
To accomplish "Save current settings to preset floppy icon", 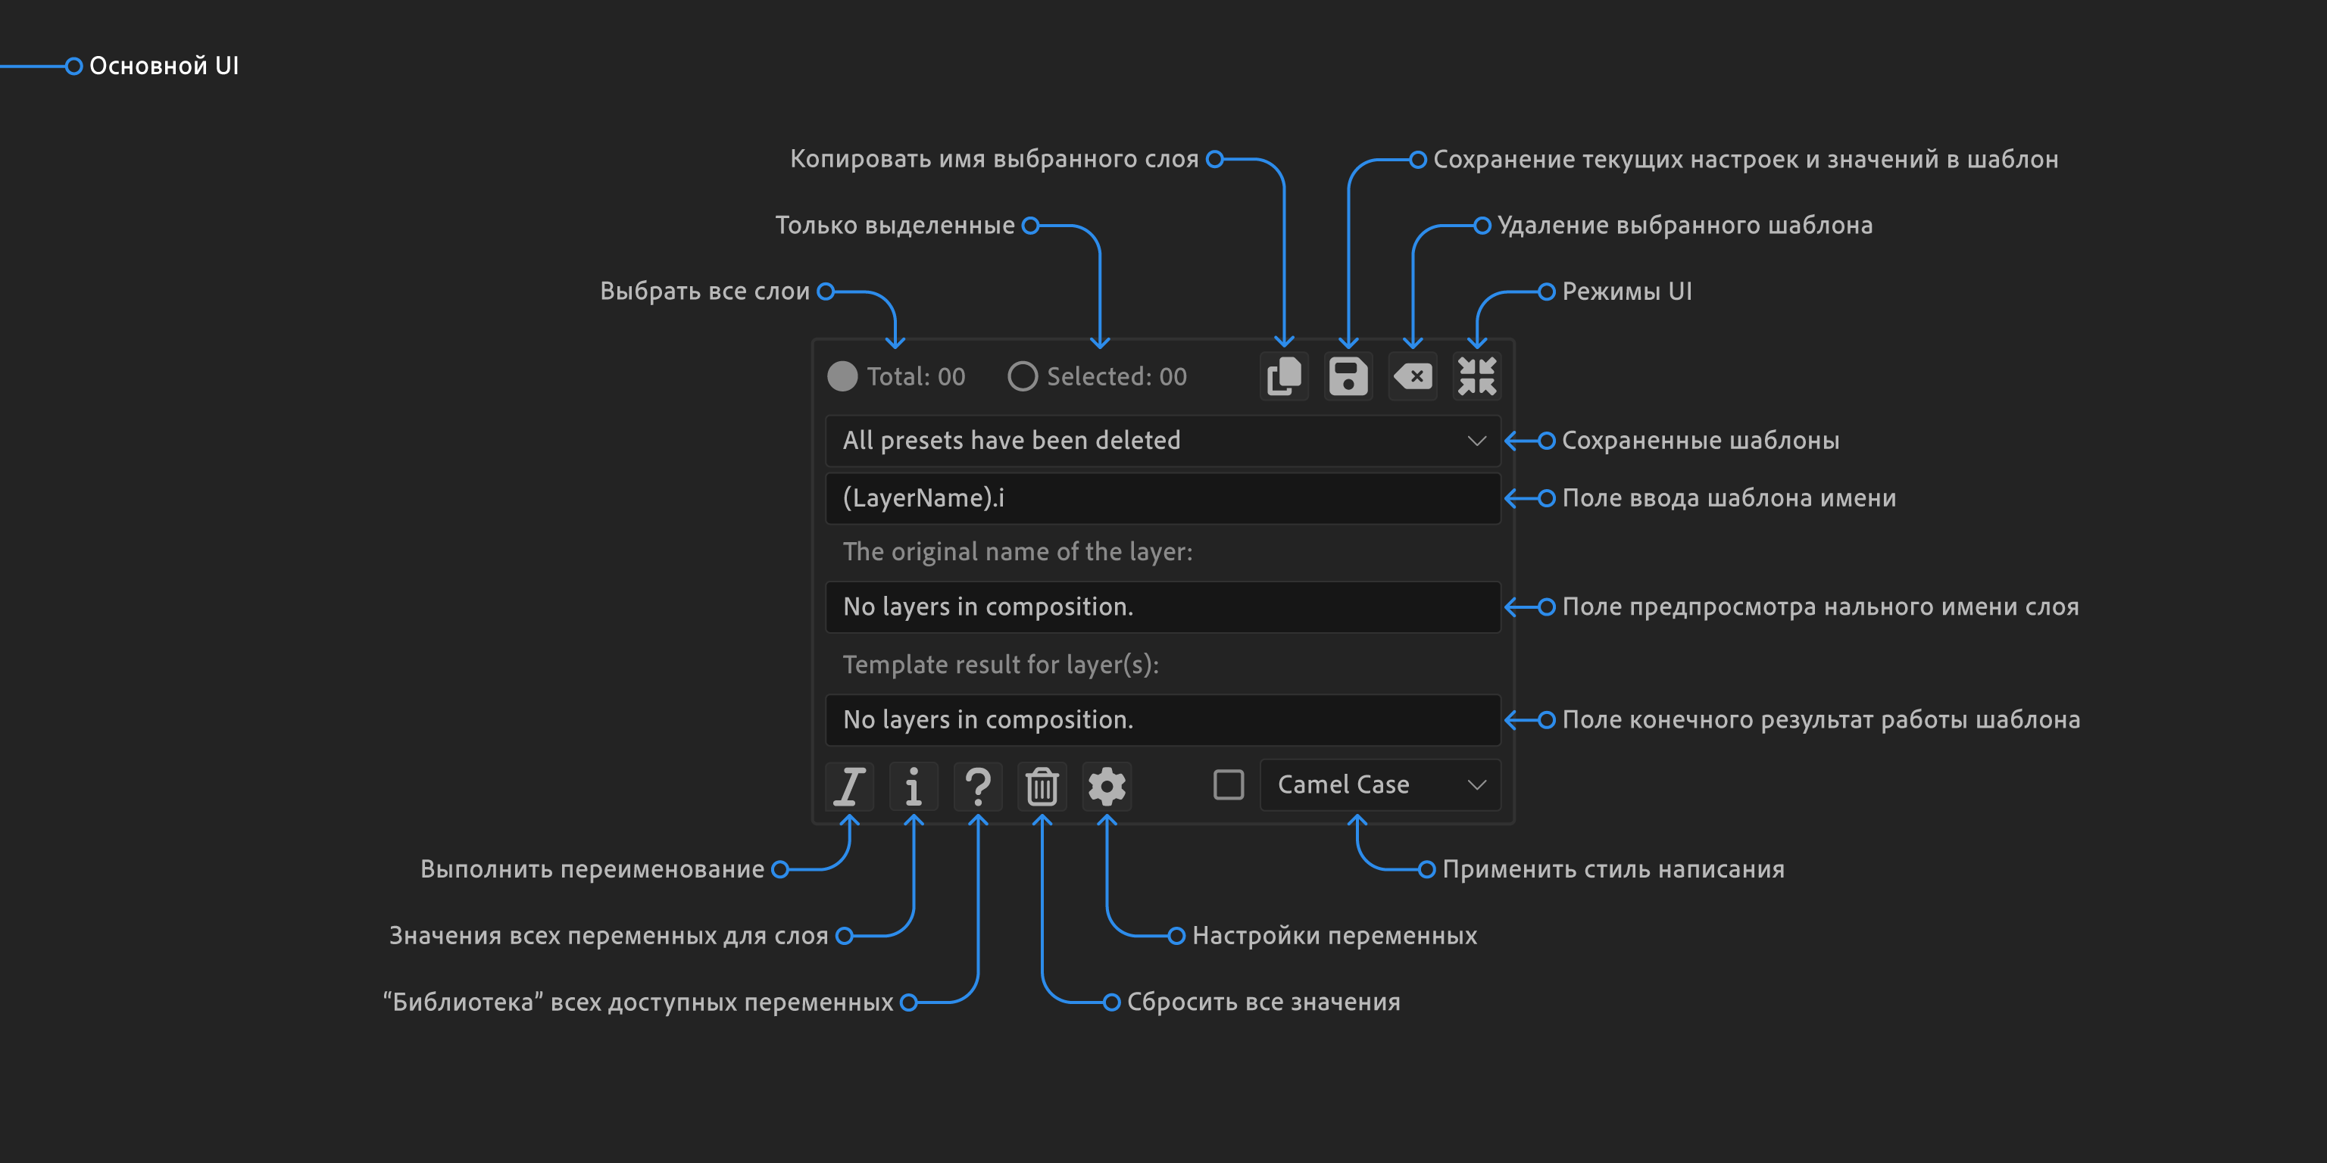I will [x=1348, y=376].
